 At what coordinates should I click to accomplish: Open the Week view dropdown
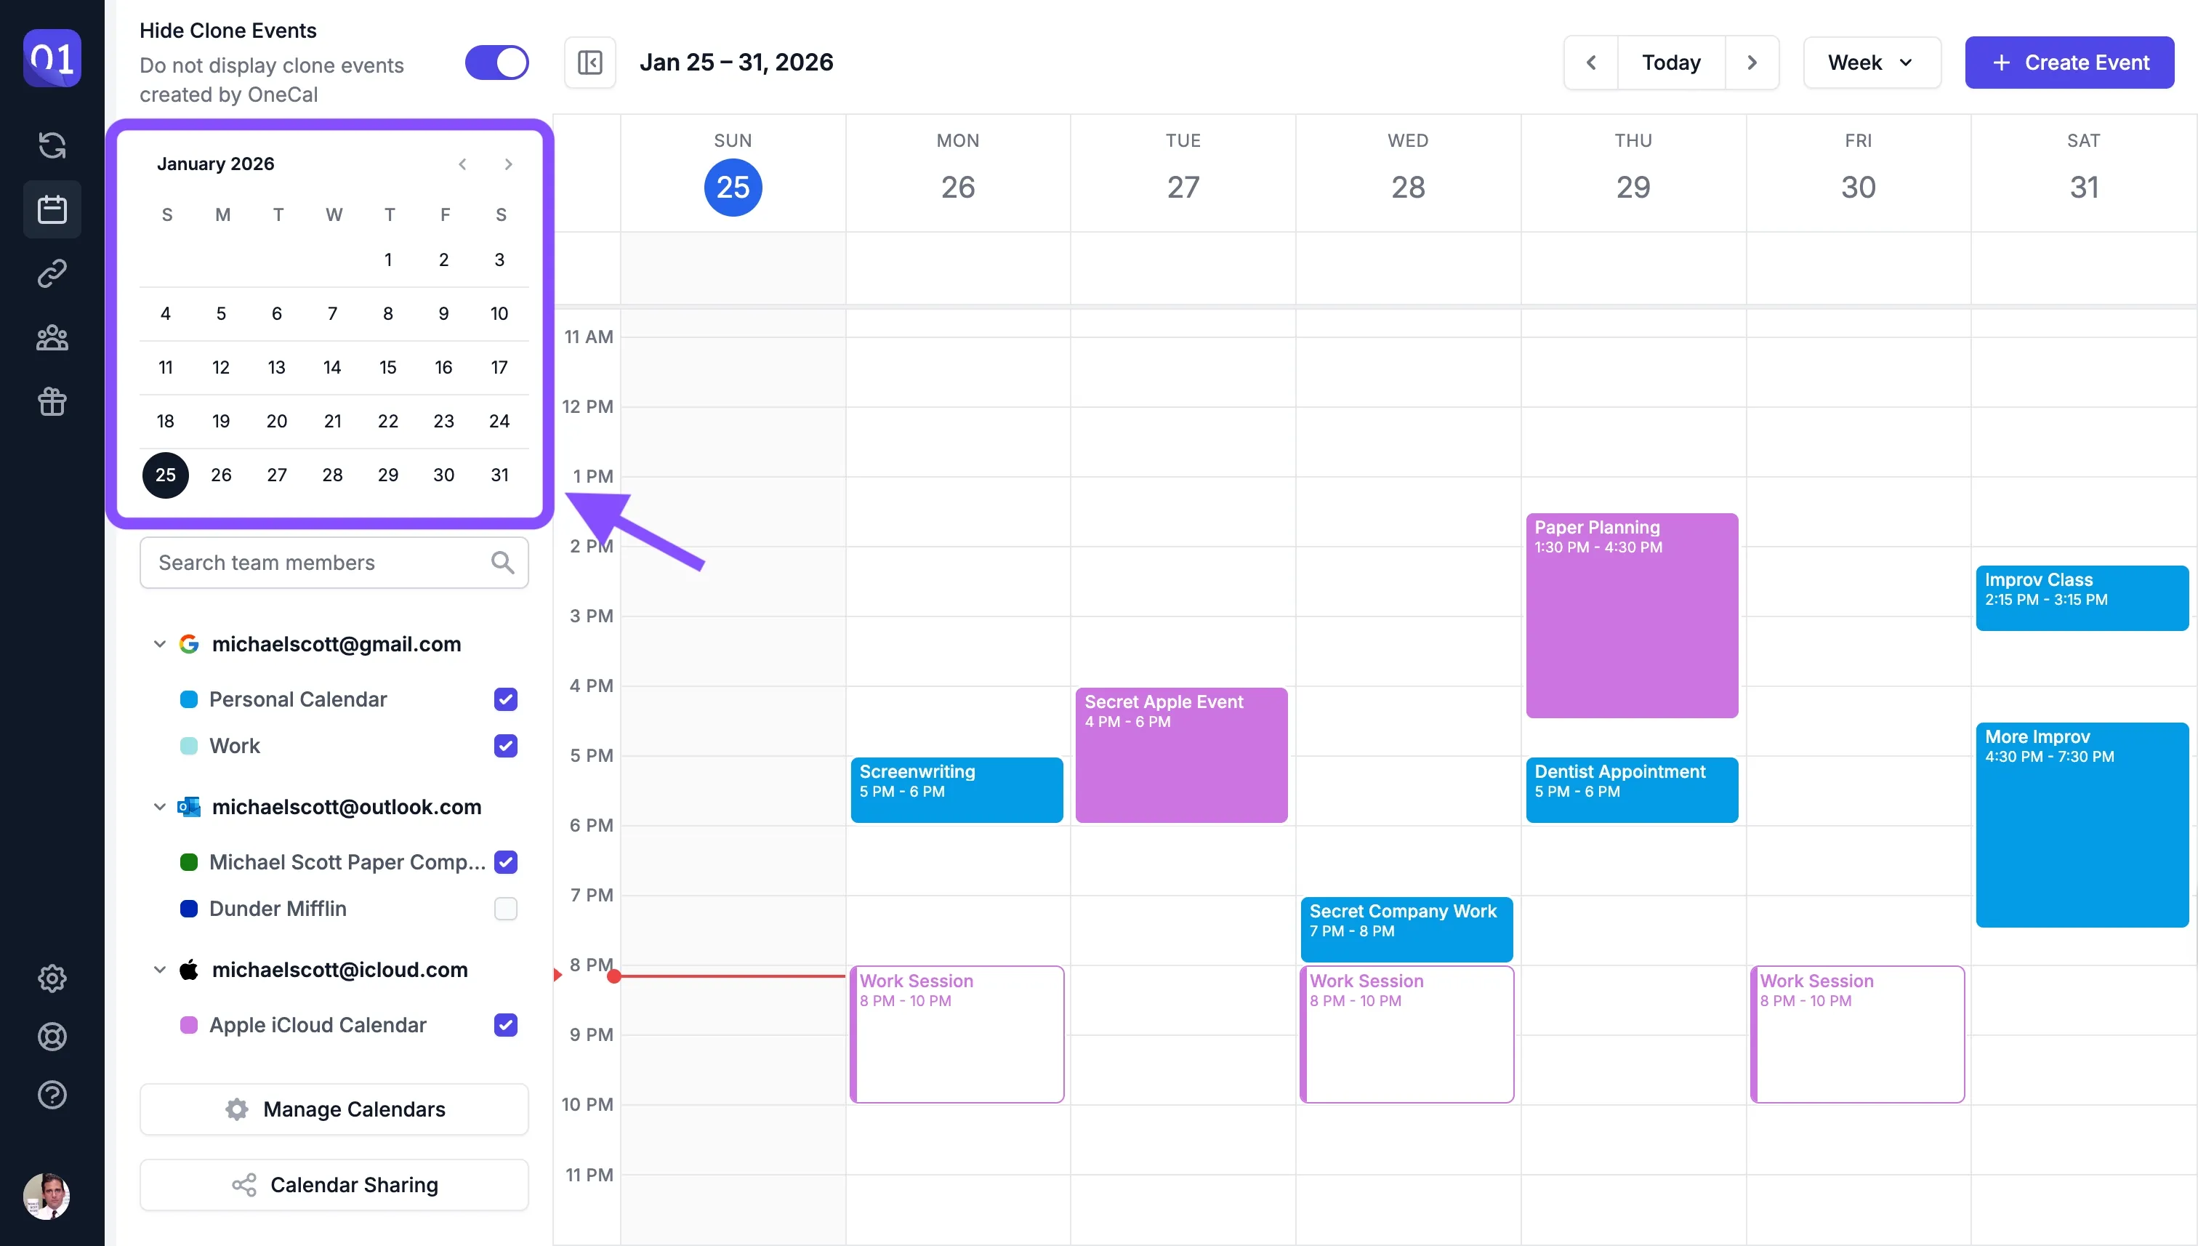1871,62
